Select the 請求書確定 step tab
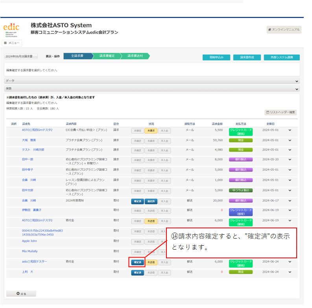This screenshot has width=312, height=308. [x=107, y=56]
